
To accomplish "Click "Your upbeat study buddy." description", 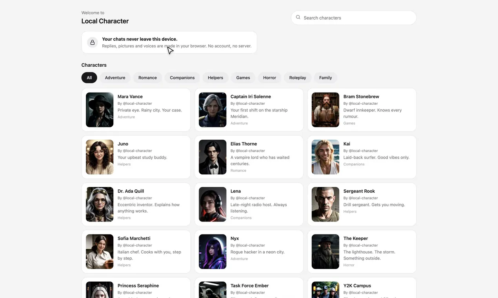I will click(x=142, y=158).
